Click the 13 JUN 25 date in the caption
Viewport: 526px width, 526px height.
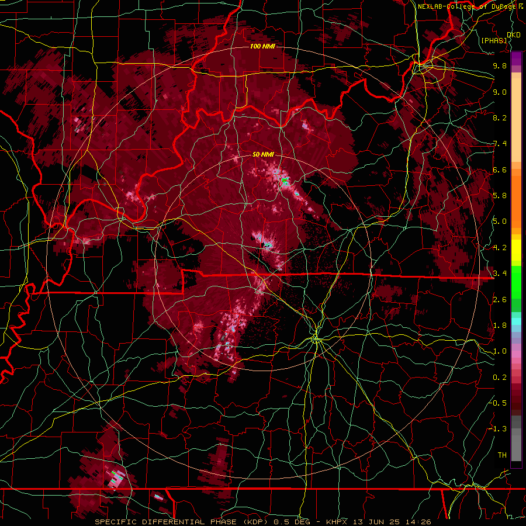[x=377, y=522]
